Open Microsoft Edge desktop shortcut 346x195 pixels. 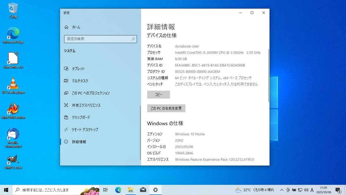point(13,35)
